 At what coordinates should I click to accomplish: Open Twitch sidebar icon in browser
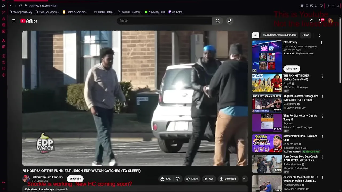(3, 47)
